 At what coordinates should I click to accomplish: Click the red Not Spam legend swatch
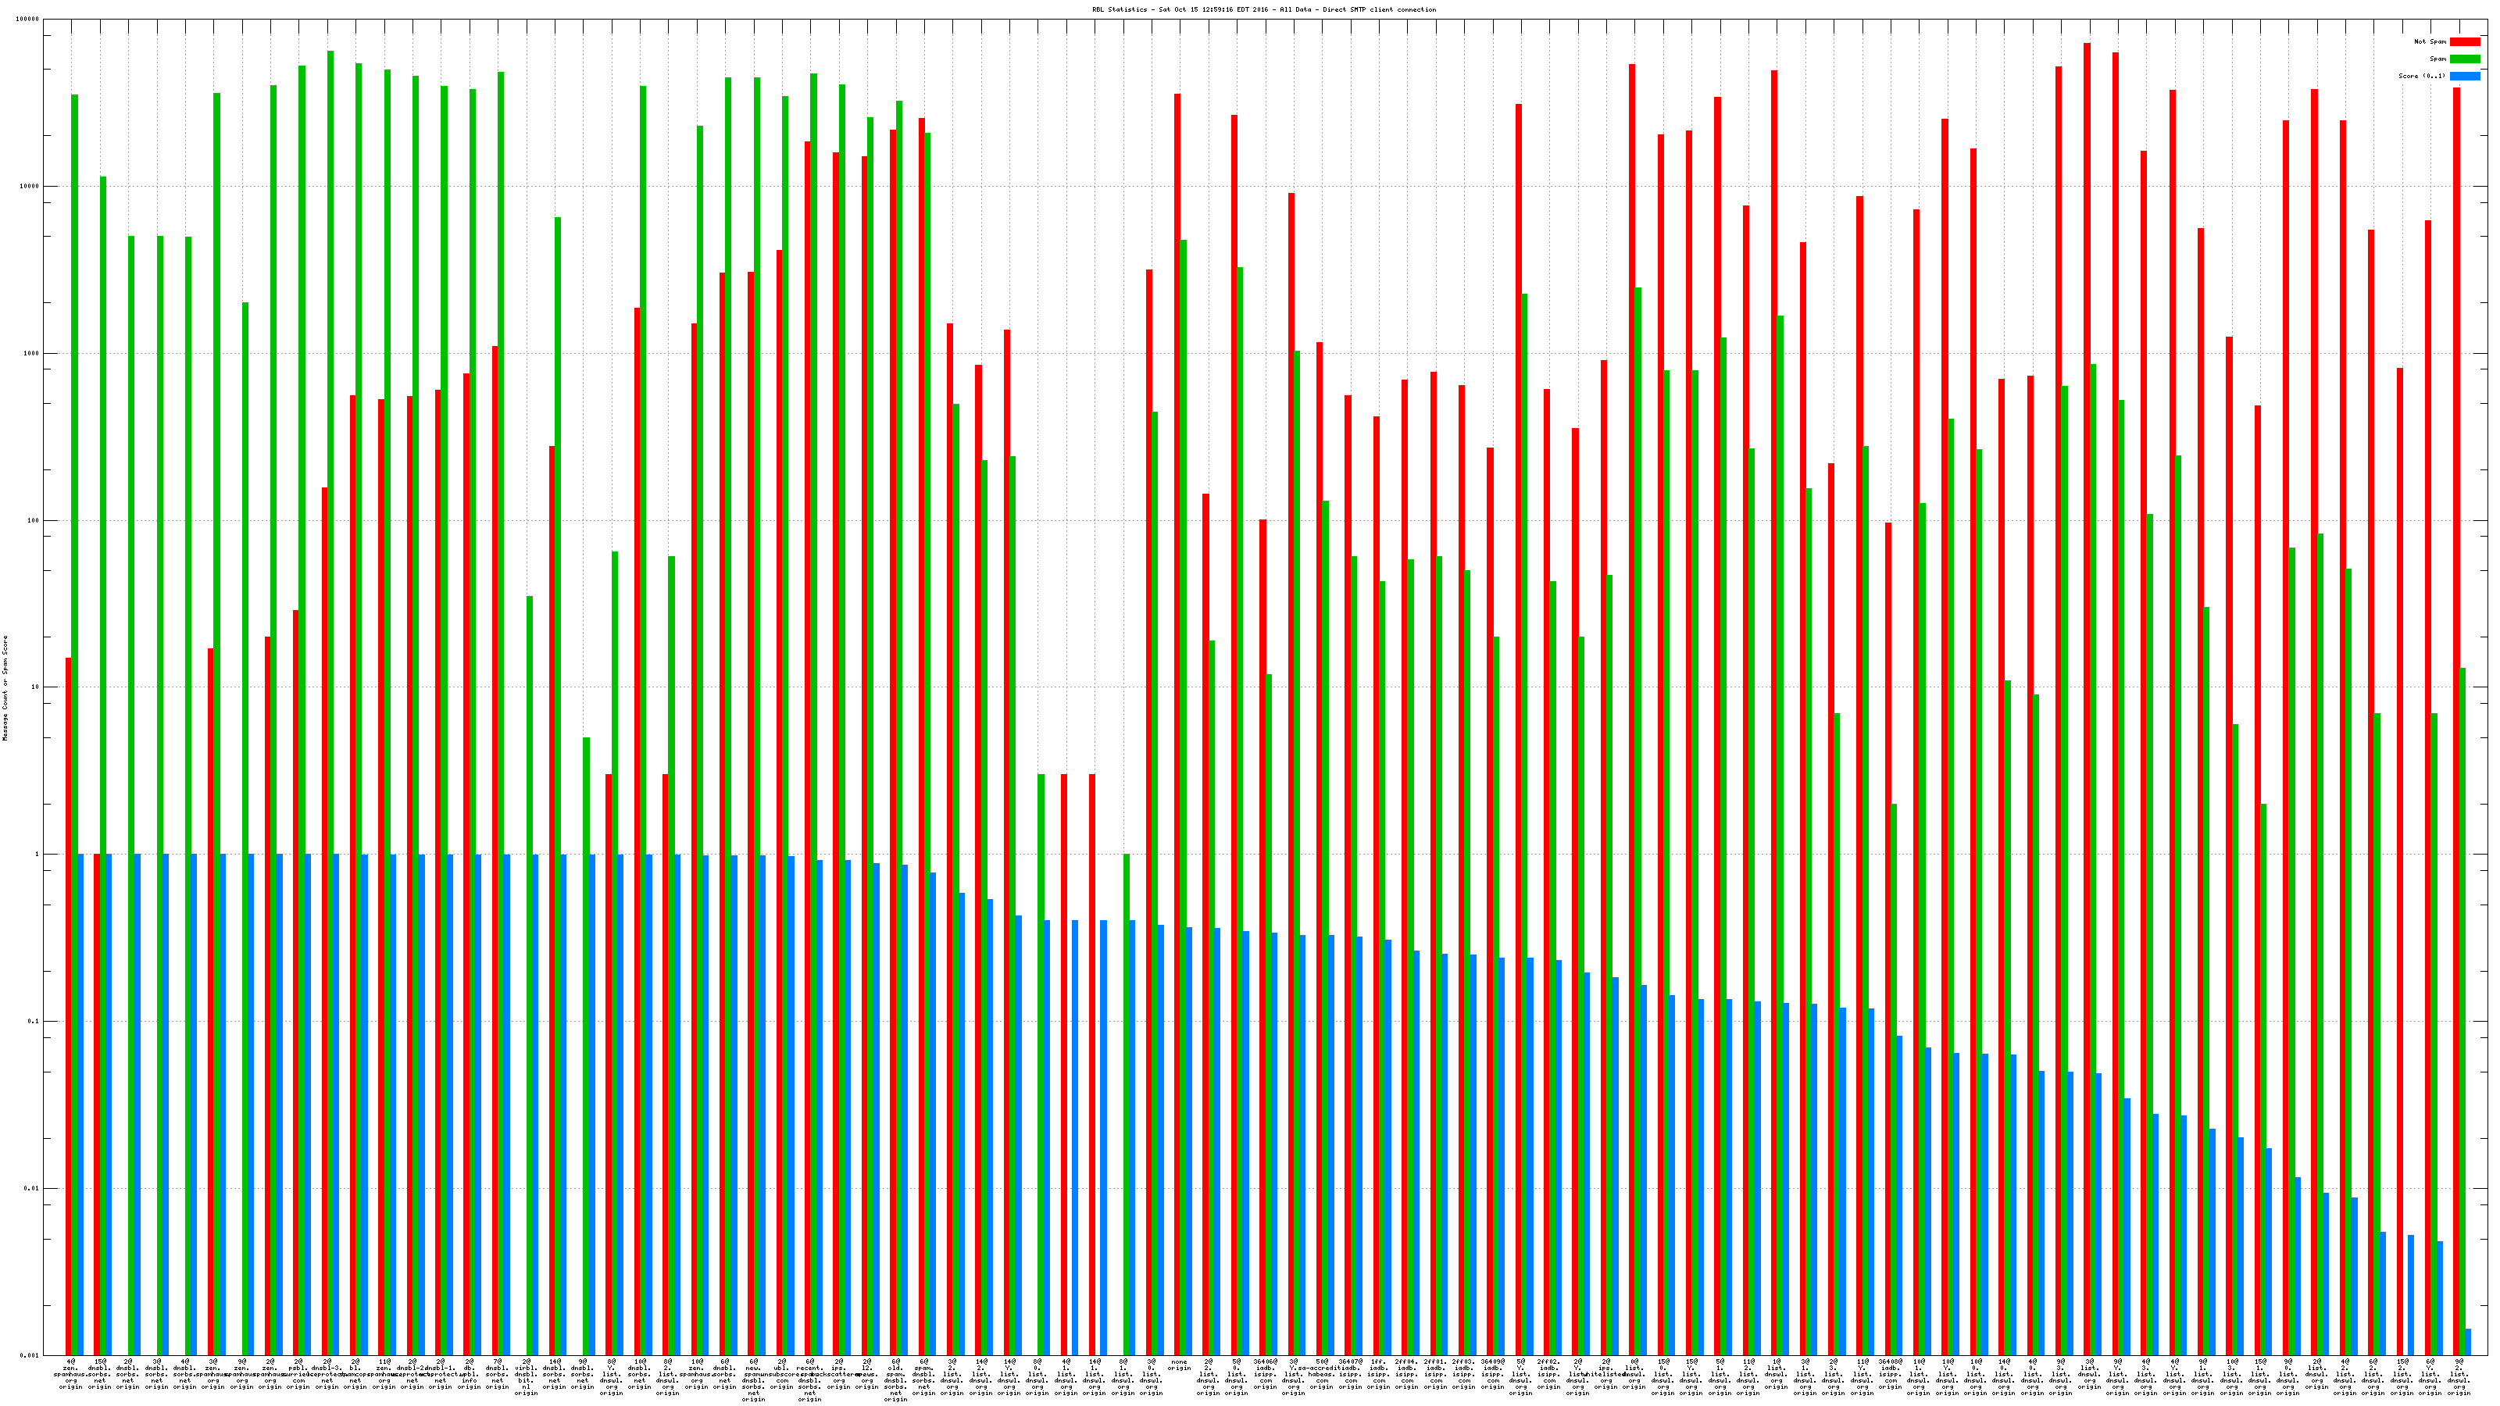pyautogui.click(x=2464, y=41)
